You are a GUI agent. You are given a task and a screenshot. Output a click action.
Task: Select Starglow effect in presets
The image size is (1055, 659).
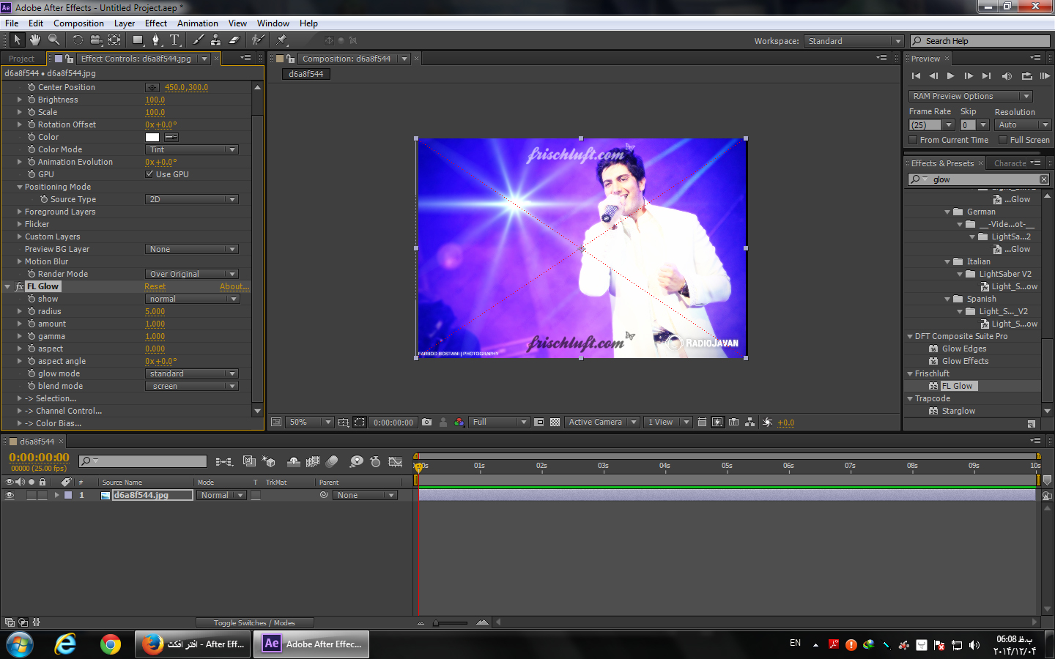958,411
